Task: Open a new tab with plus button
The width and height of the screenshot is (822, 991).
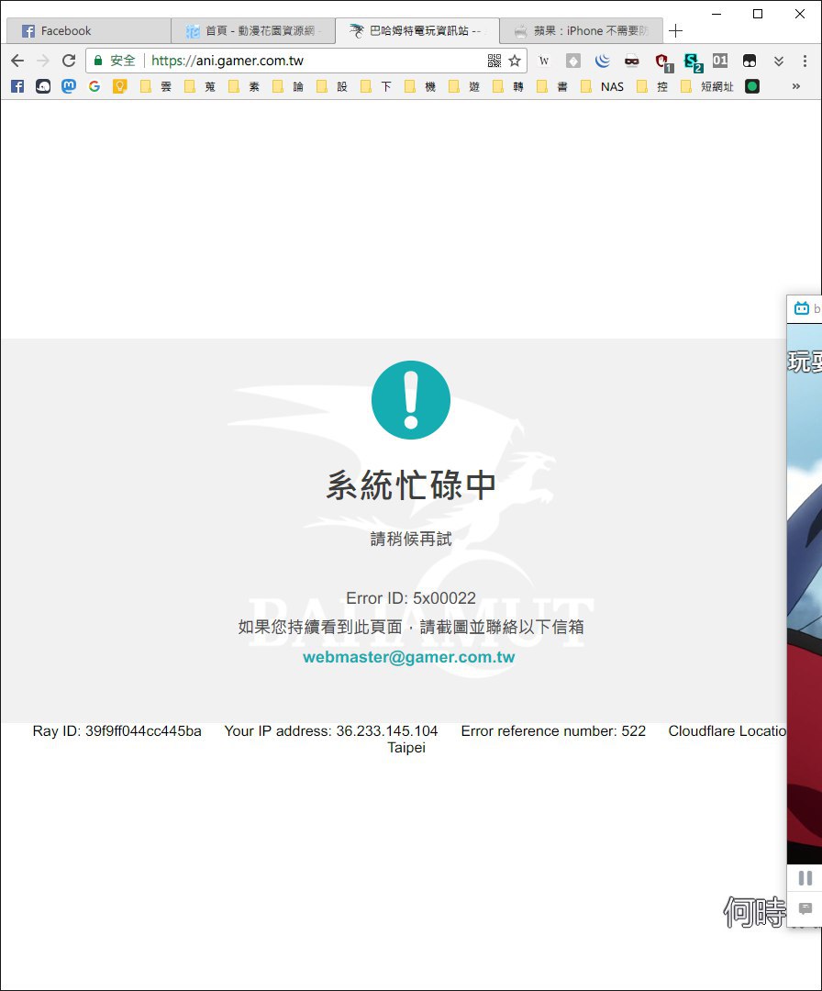Action: pyautogui.click(x=675, y=31)
